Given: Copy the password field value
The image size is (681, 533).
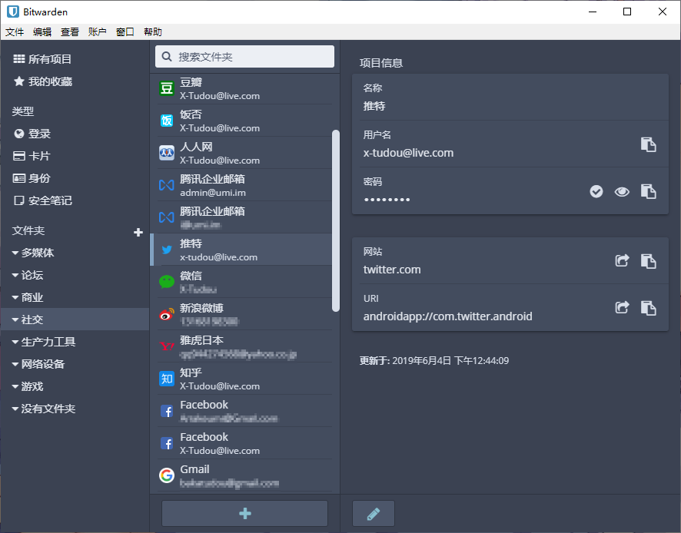Looking at the screenshot, I should 648,192.
